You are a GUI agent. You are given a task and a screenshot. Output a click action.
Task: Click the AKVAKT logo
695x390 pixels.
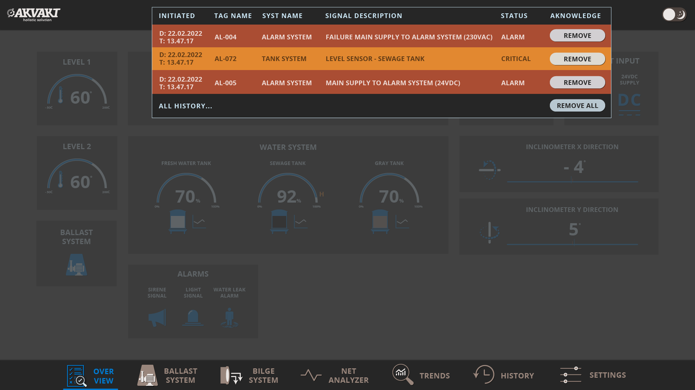34,14
